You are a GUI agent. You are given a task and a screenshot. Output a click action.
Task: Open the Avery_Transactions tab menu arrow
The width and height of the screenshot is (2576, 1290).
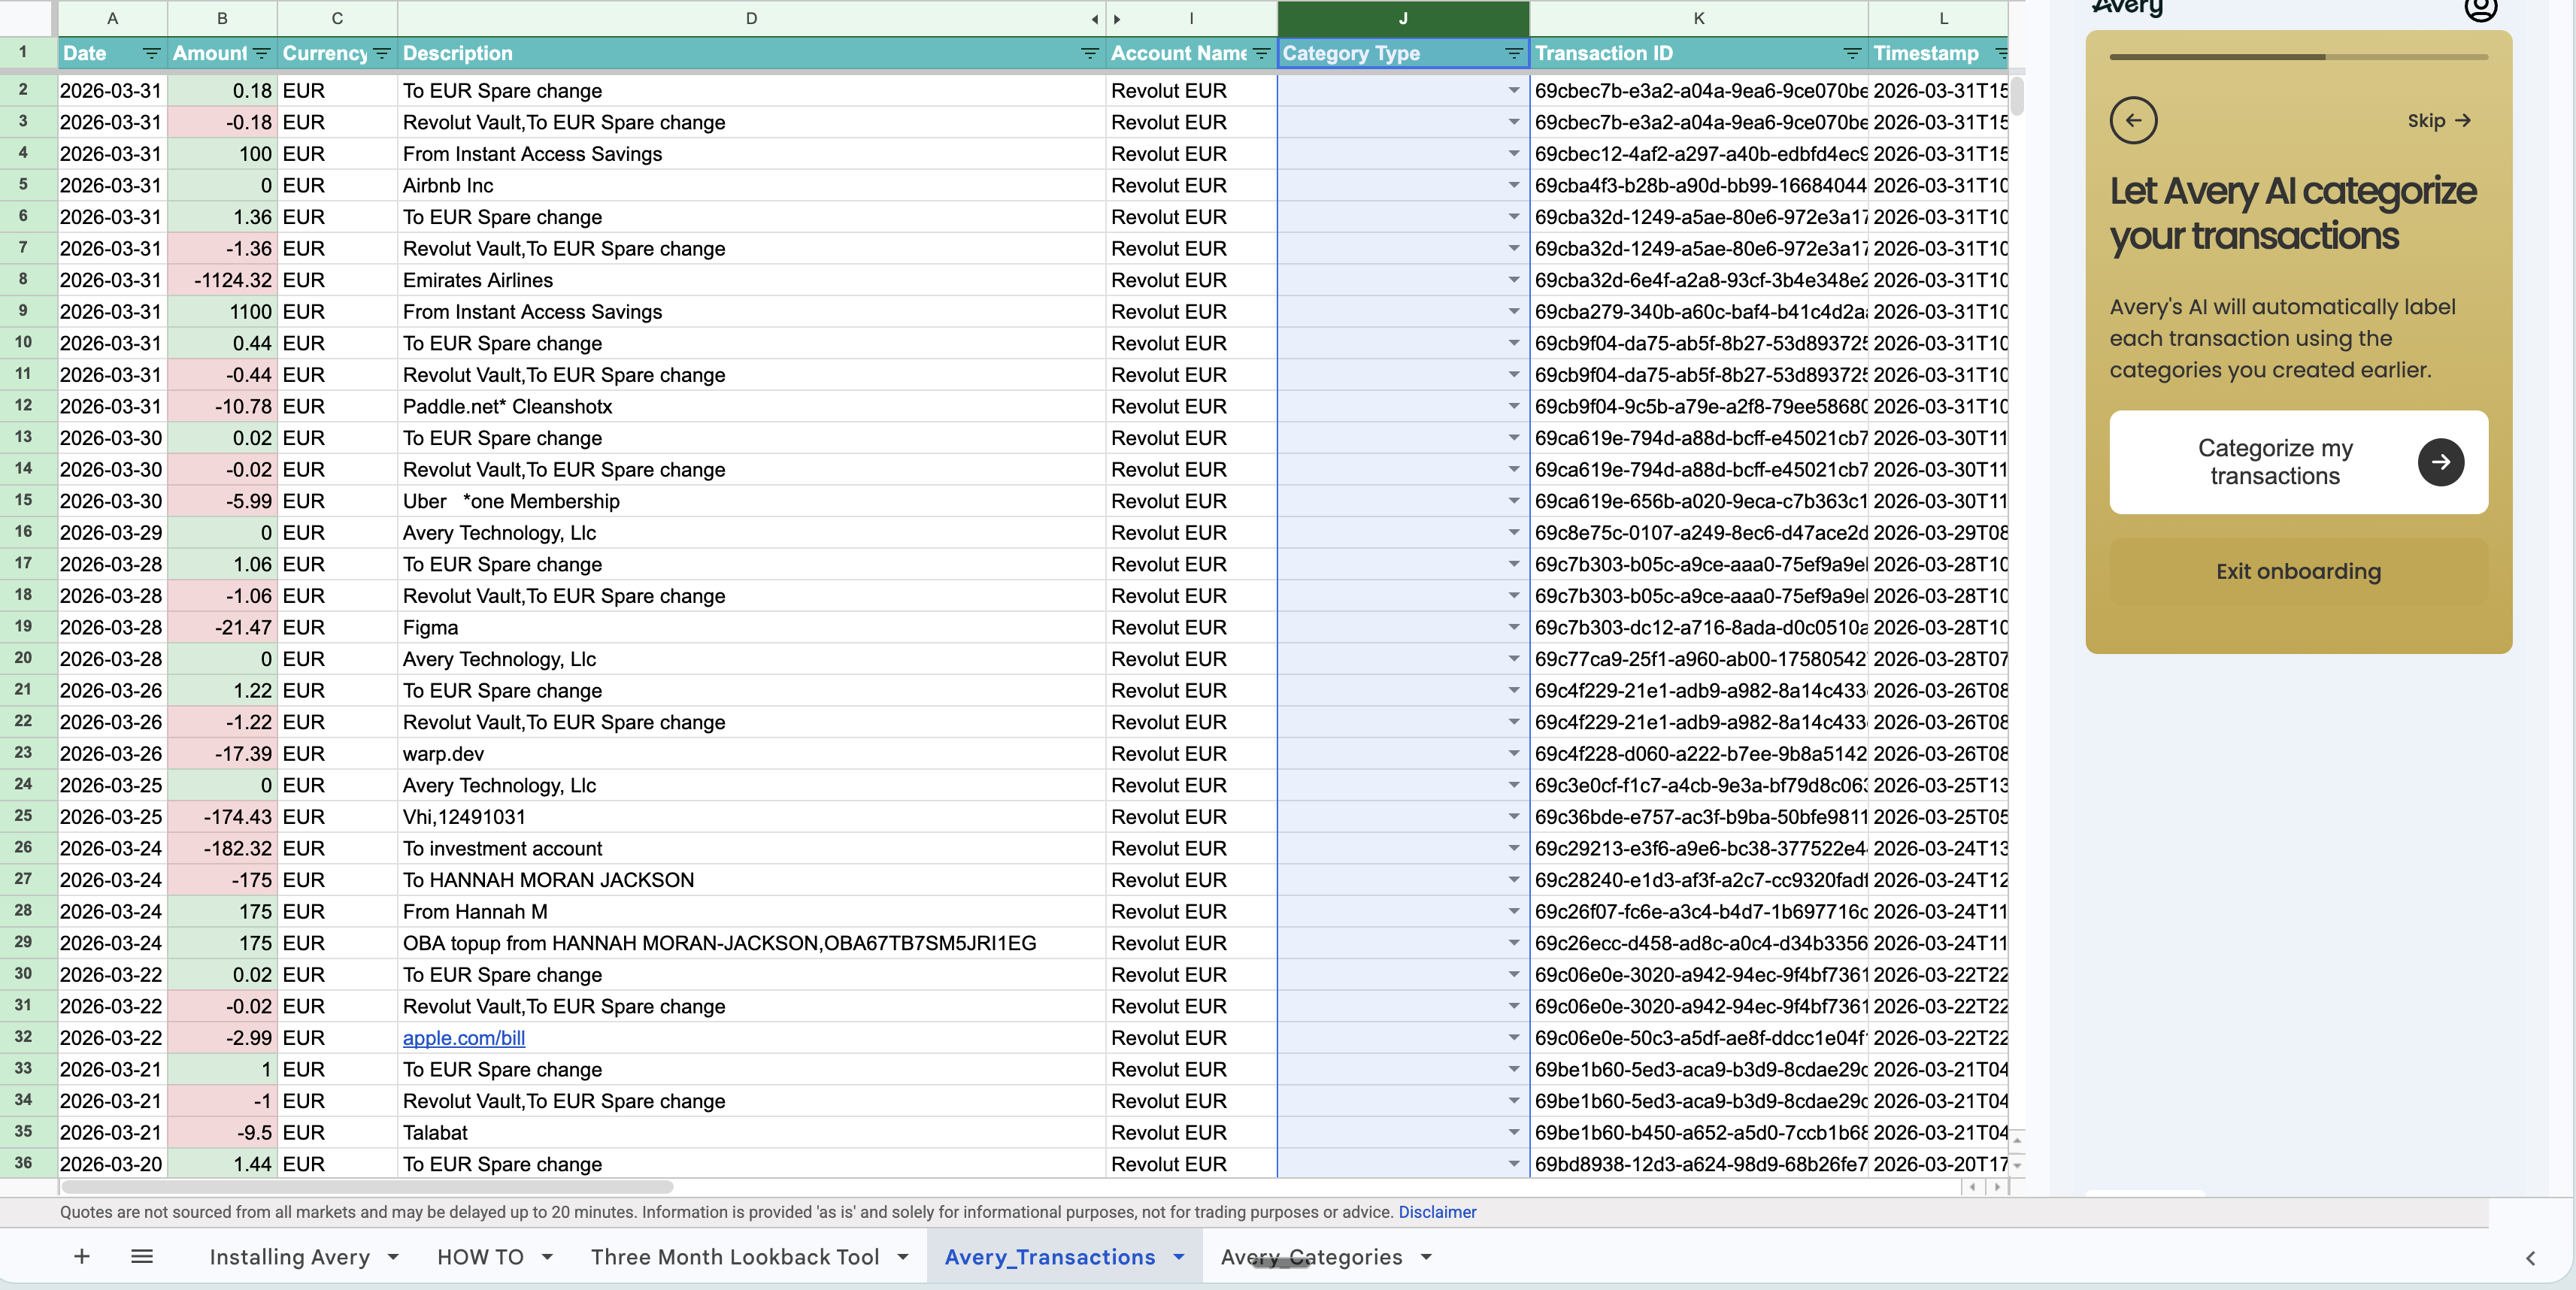pyautogui.click(x=1177, y=1257)
